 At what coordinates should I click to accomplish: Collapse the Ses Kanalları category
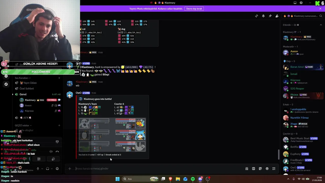click(22, 78)
